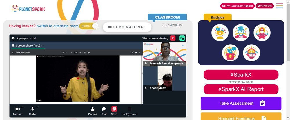Click the shared video of girl in yellow
The width and height of the screenshot is (290, 120).
(x=78, y=78)
